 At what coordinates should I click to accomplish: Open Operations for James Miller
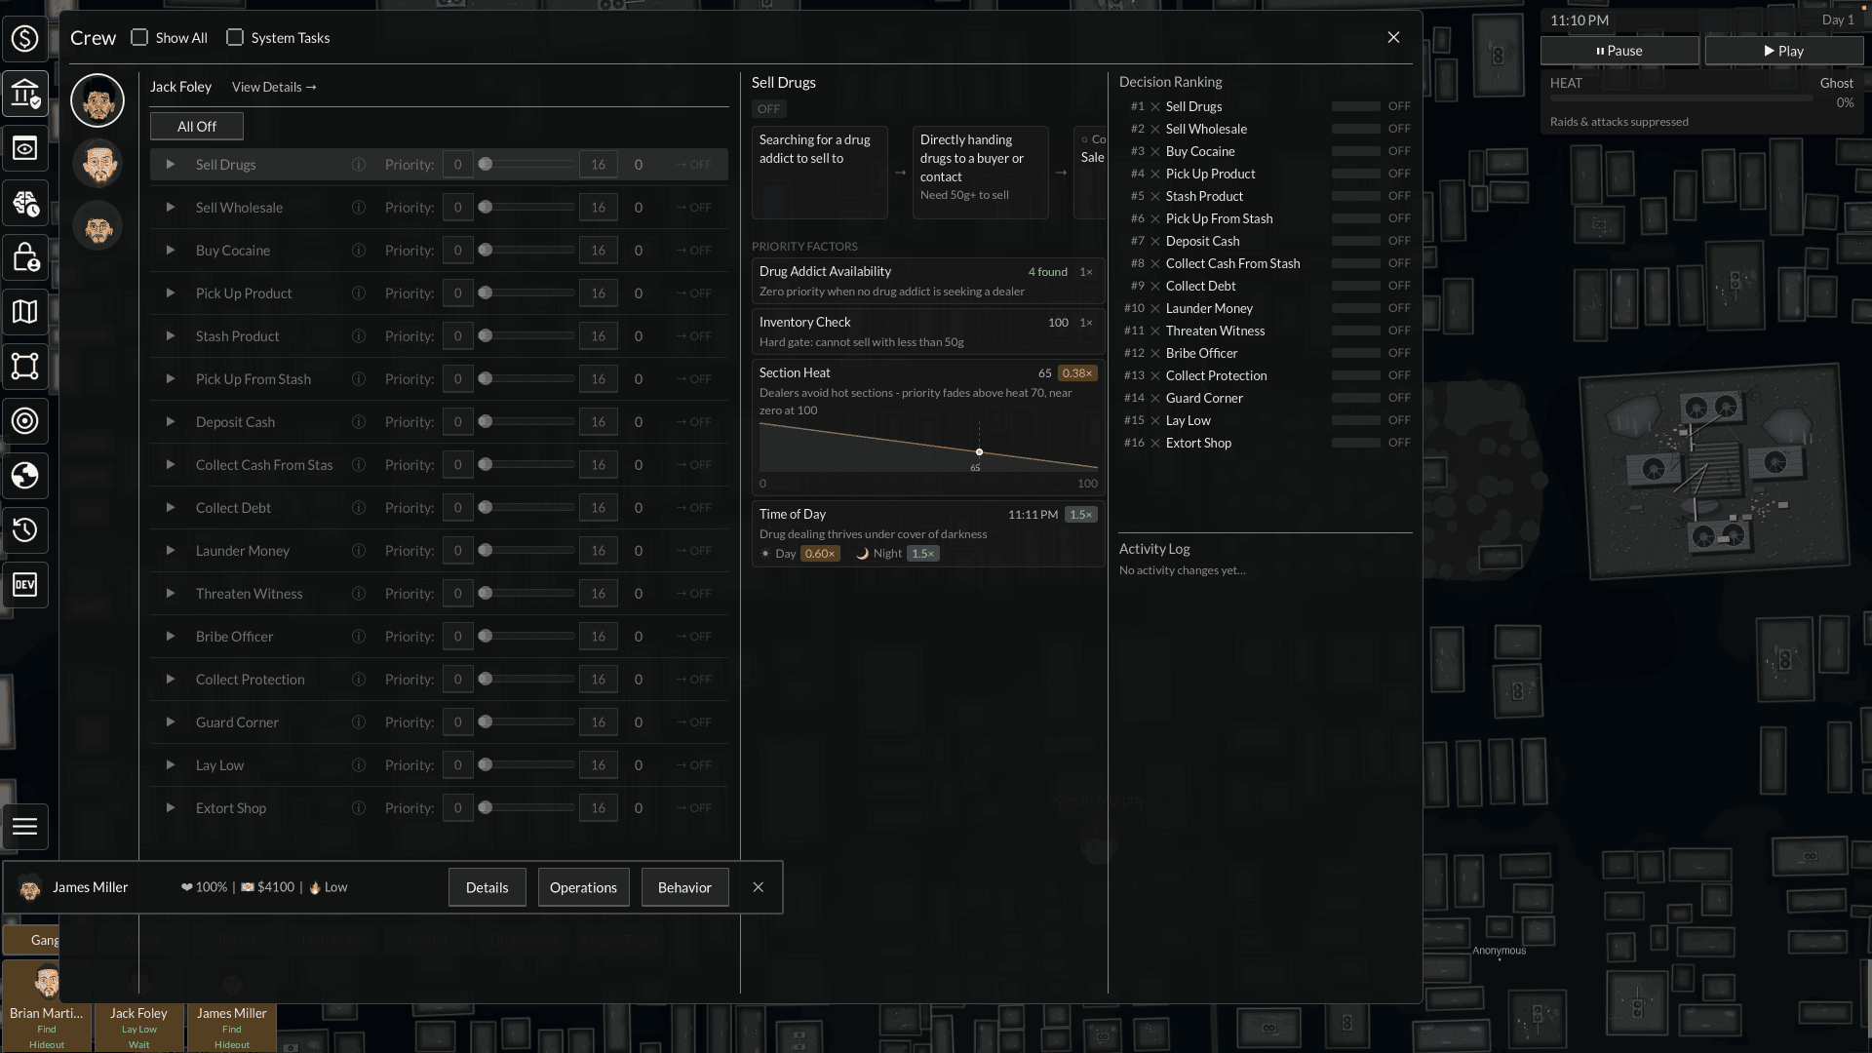click(x=583, y=887)
